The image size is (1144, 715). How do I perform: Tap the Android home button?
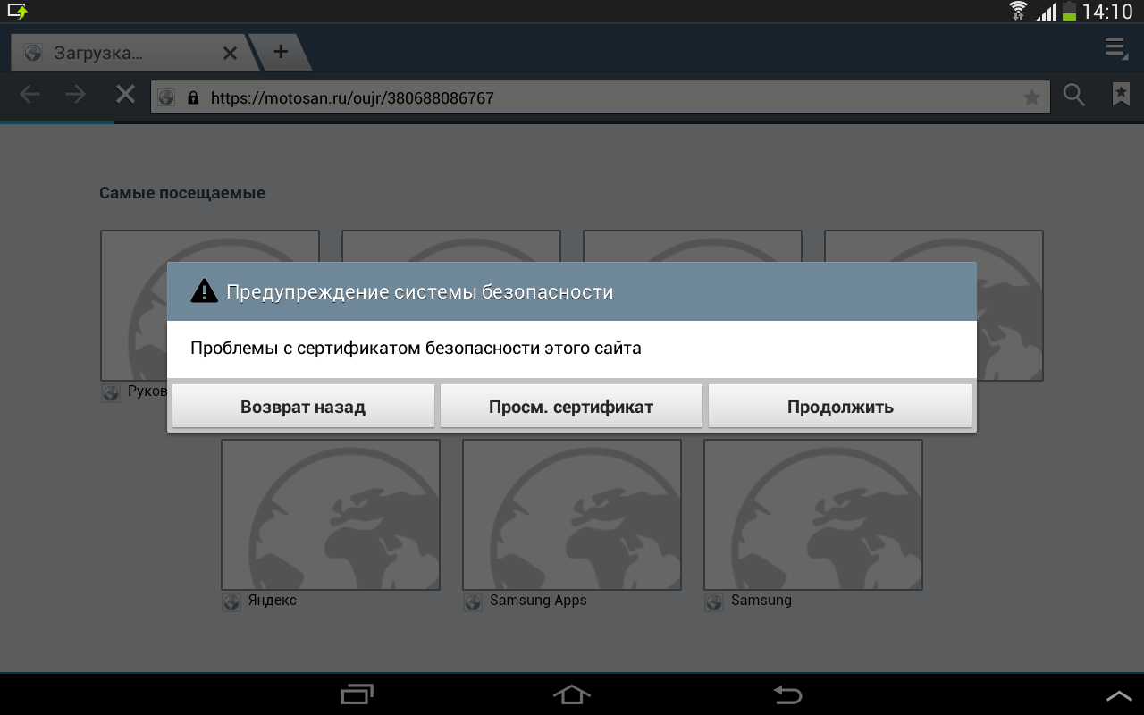[572, 694]
